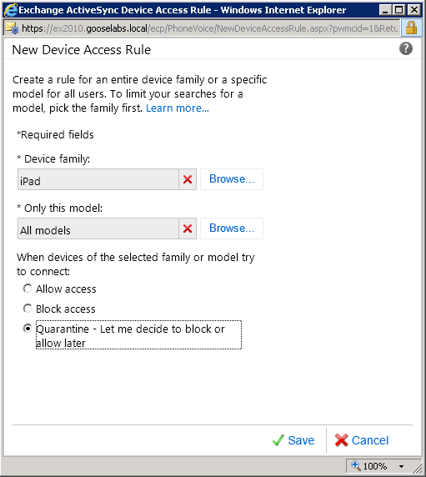Viewport: 426px width, 477px height.
Task: Cancel the device access rule dialog
Action: pos(362,440)
